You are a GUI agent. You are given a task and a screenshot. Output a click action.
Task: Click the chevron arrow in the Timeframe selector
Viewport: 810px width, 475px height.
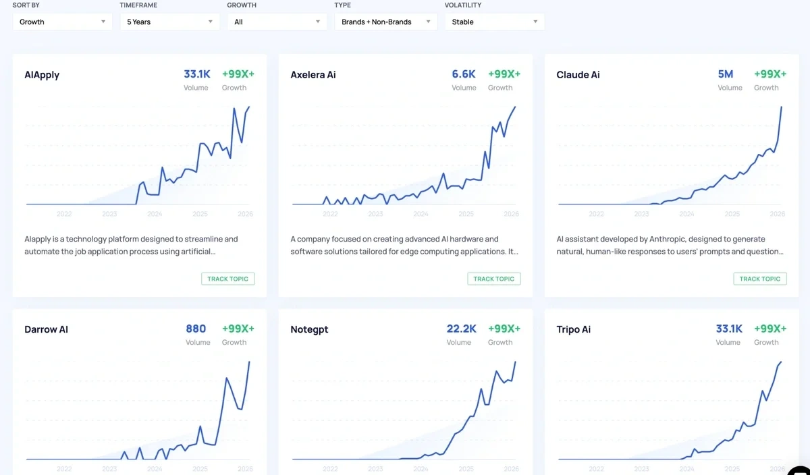(x=211, y=22)
